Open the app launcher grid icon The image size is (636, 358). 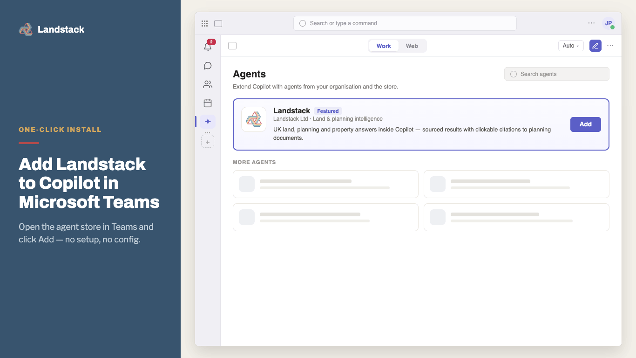[205, 23]
